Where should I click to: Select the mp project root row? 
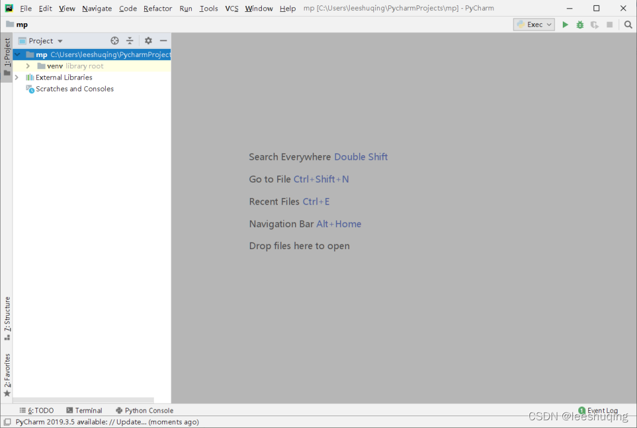[92, 55]
